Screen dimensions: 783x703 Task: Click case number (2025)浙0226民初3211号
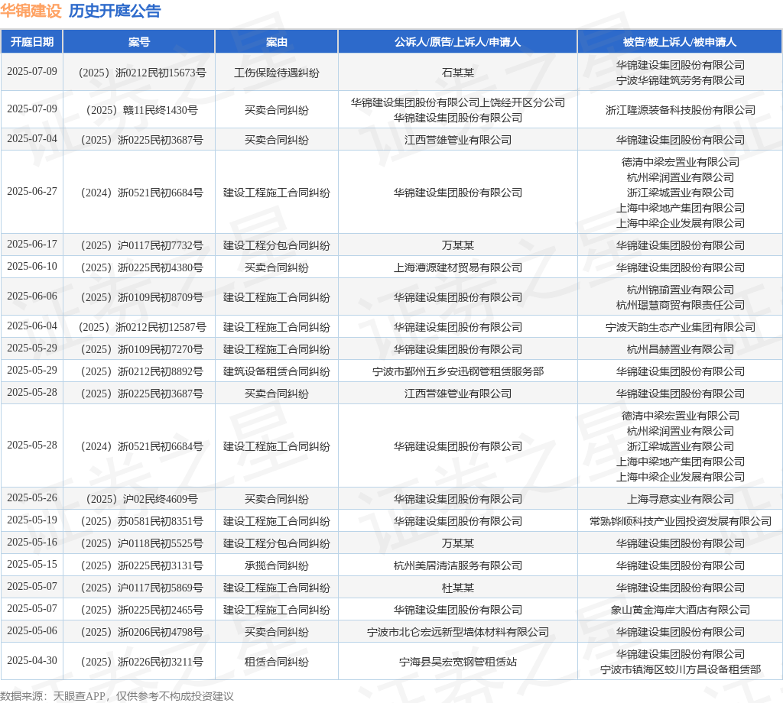pyautogui.click(x=141, y=662)
